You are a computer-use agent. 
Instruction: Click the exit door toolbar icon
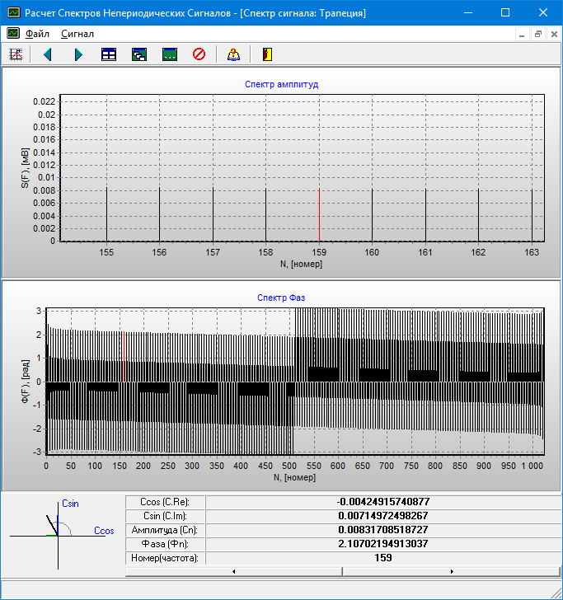click(x=266, y=54)
